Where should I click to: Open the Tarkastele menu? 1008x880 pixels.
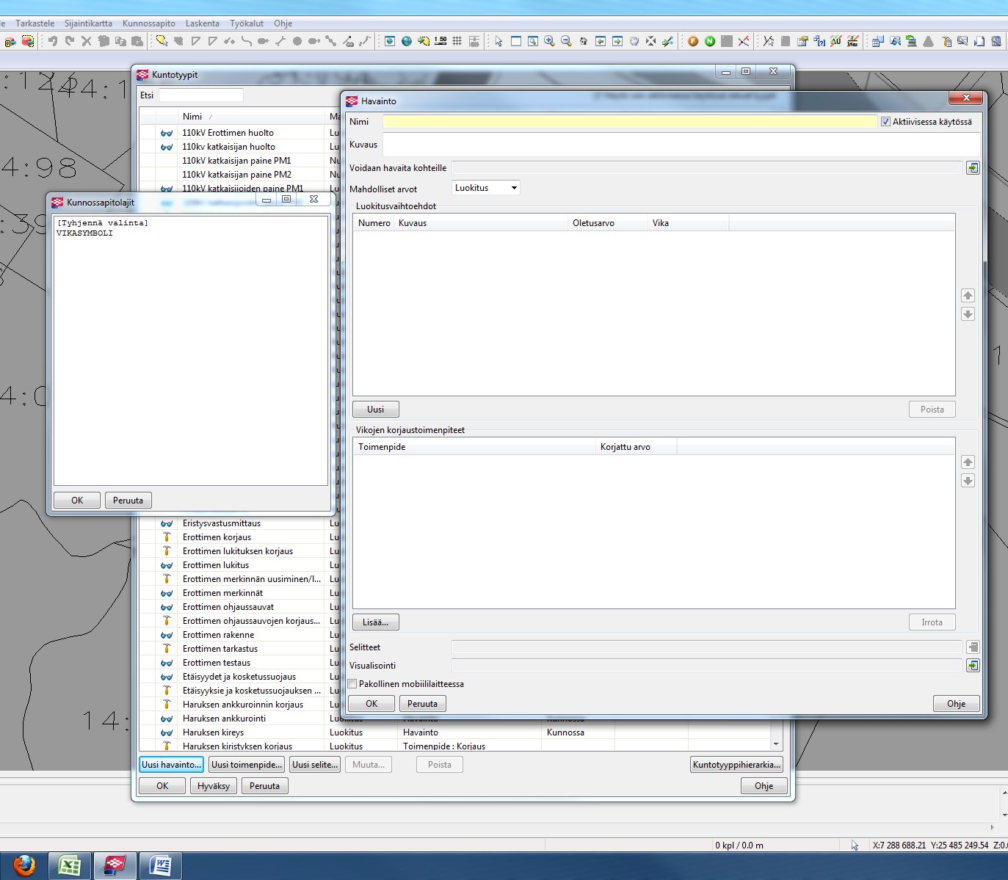(x=35, y=23)
